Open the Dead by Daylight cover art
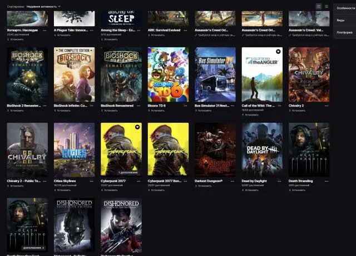Viewport: 356px width, 256px height. 262,149
